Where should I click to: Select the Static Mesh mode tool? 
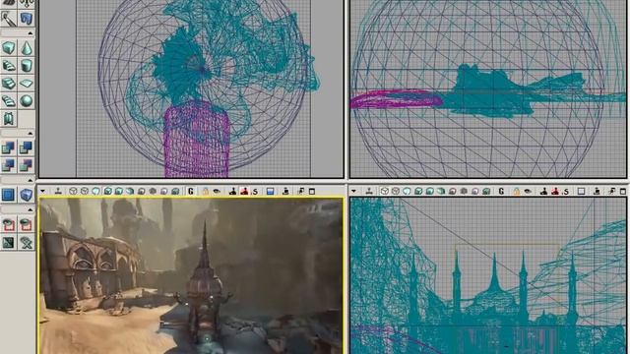(x=27, y=19)
